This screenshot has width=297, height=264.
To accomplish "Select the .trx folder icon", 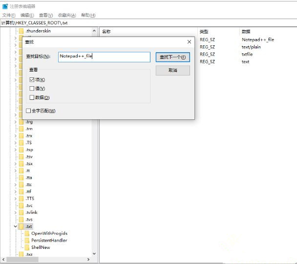I will (x=21, y=136).
